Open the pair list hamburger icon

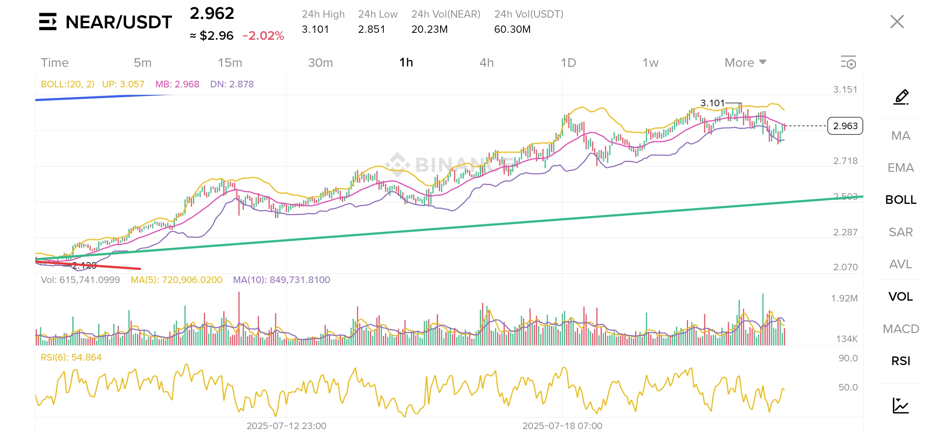coord(48,22)
